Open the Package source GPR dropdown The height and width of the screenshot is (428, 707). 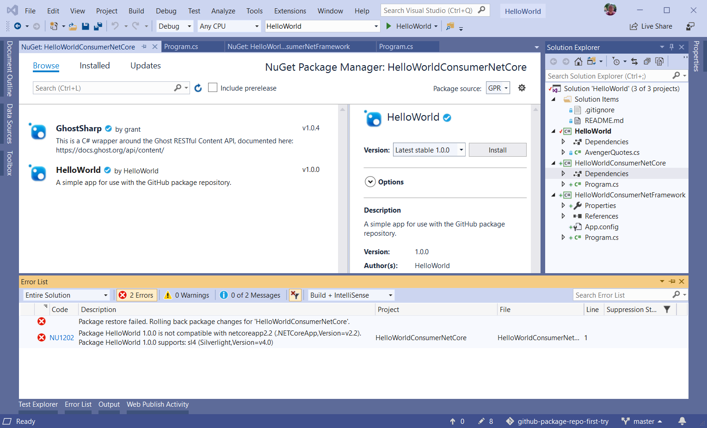(x=498, y=88)
